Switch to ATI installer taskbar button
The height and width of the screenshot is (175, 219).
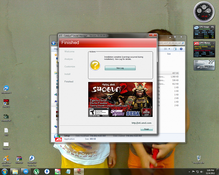pos(79,171)
